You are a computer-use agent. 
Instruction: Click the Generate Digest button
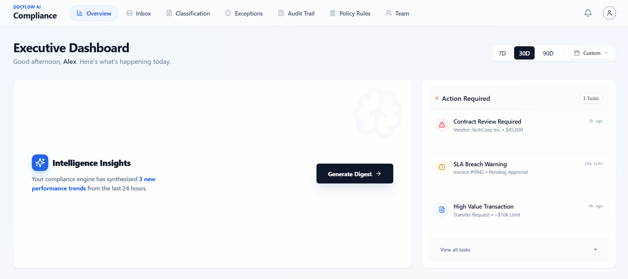tap(355, 174)
